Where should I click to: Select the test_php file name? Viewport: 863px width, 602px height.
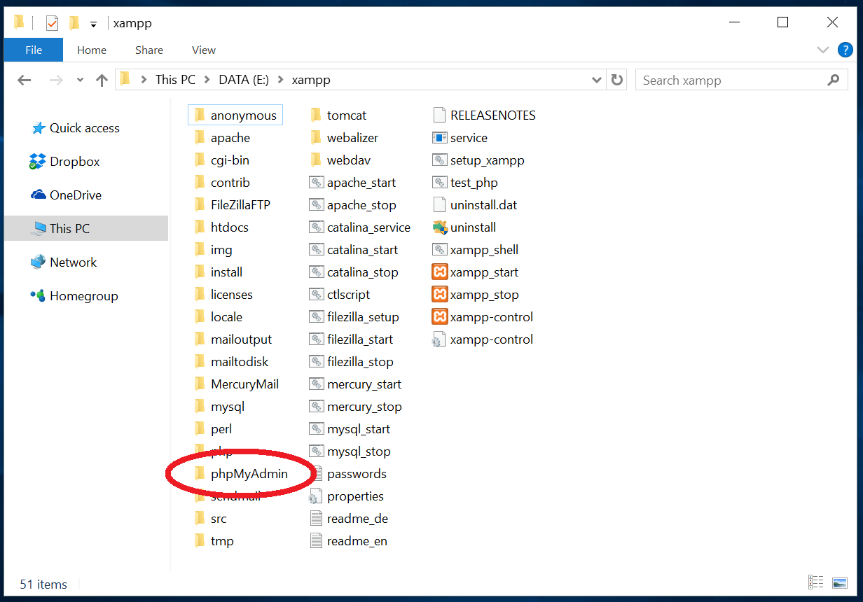click(474, 183)
